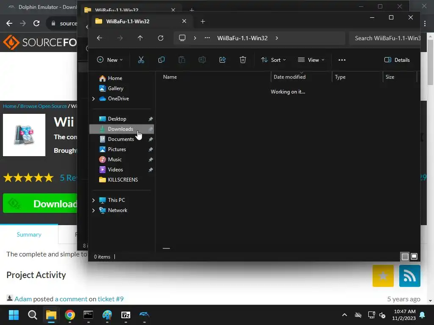Select the Summary tab on SourceForge page
Screen dimensions: 434x325
(x=29, y=234)
